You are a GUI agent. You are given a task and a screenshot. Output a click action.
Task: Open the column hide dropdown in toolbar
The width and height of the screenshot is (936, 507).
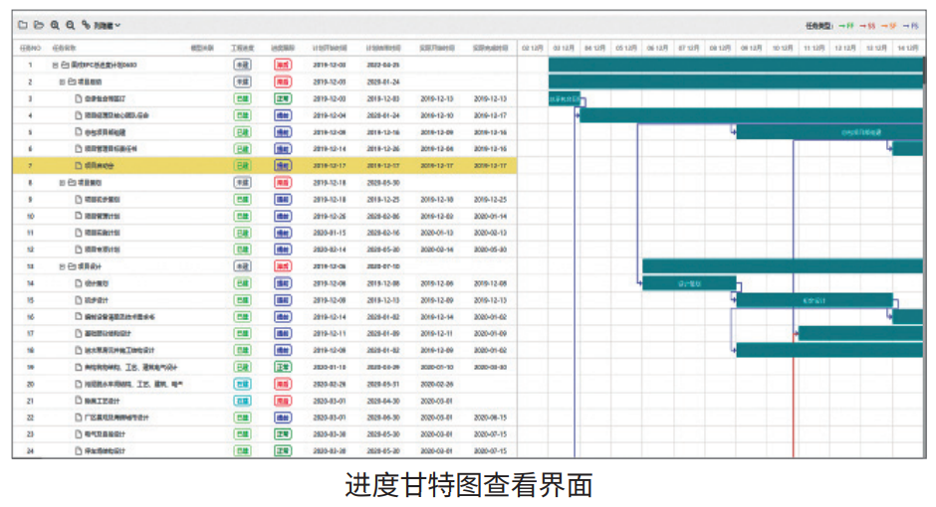click(x=108, y=25)
